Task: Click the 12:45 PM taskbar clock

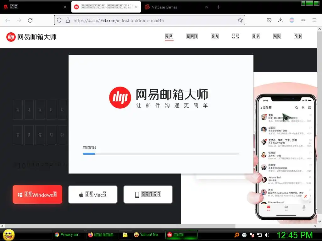Action: (295, 235)
